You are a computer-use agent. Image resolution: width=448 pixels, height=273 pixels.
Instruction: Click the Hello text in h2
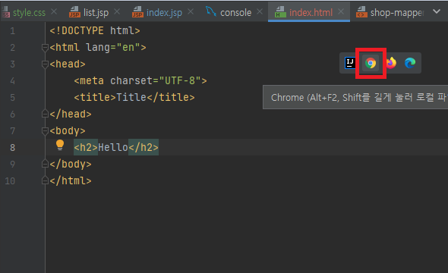click(x=113, y=147)
